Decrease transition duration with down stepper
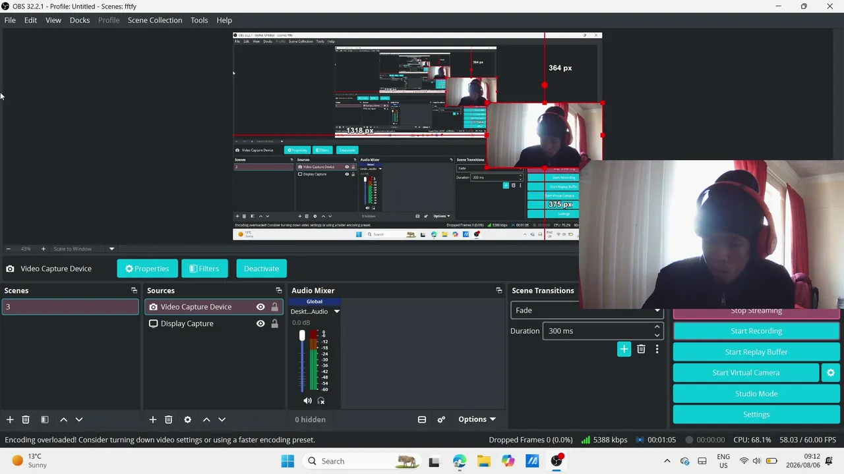The image size is (844, 474). tap(657, 335)
